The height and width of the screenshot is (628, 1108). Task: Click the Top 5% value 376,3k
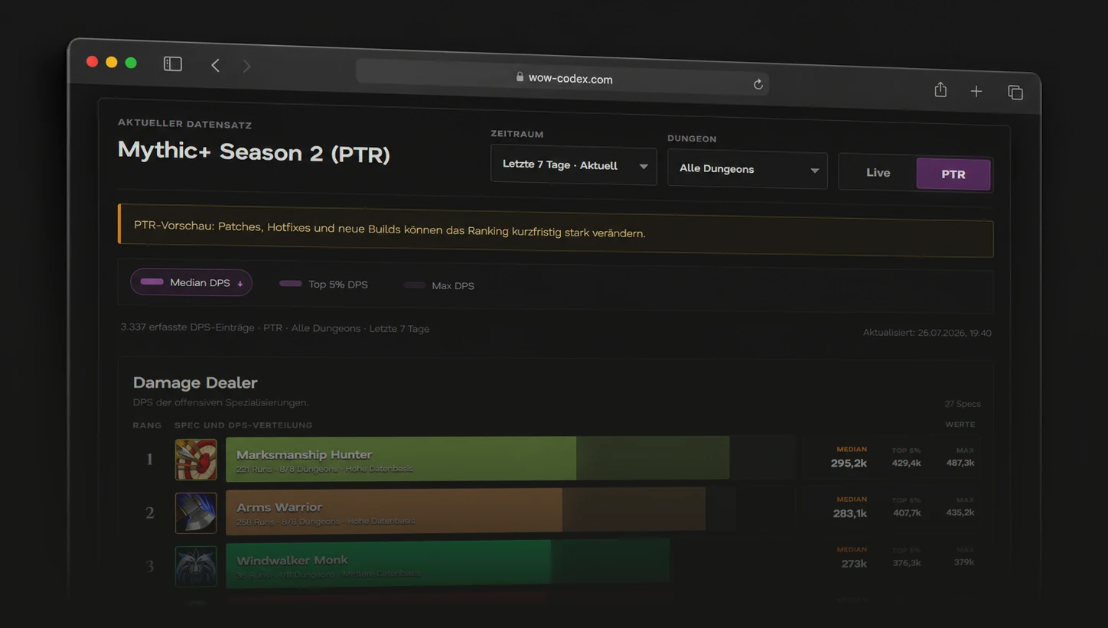pos(907,563)
